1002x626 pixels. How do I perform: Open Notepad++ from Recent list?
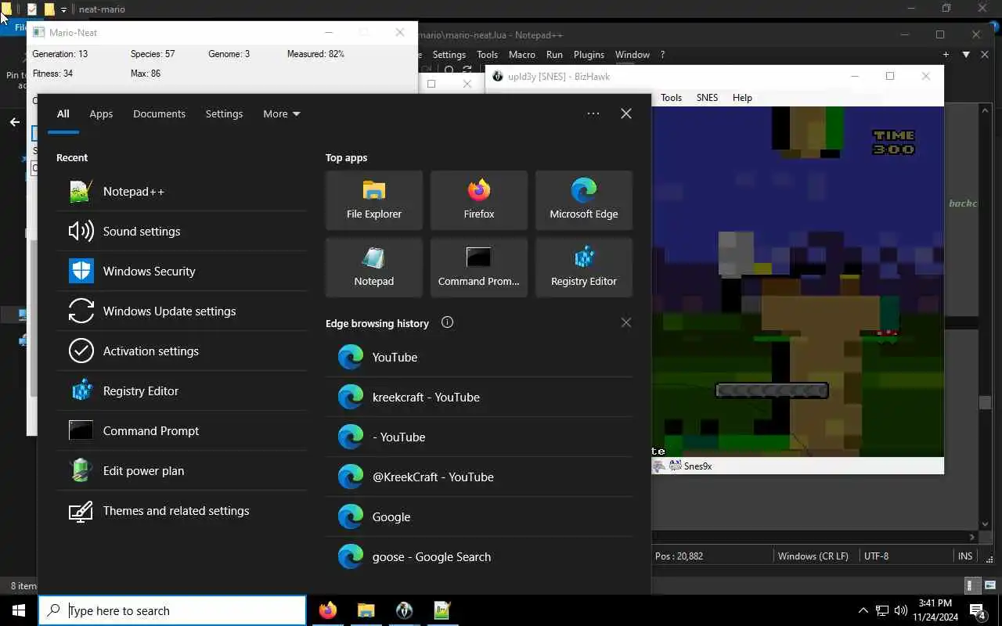point(182,191)
